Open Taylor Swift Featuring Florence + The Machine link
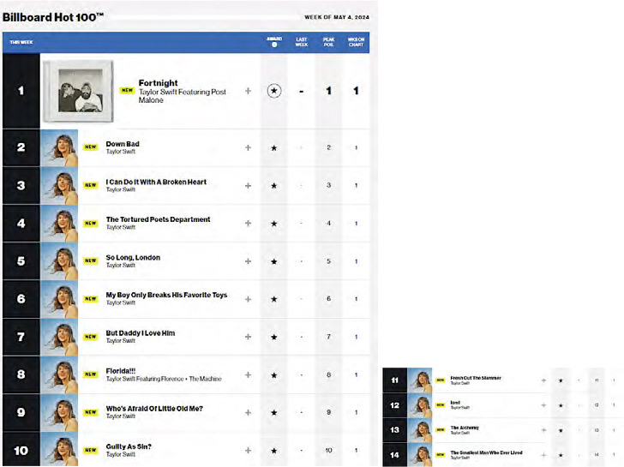 pos(164,379)
